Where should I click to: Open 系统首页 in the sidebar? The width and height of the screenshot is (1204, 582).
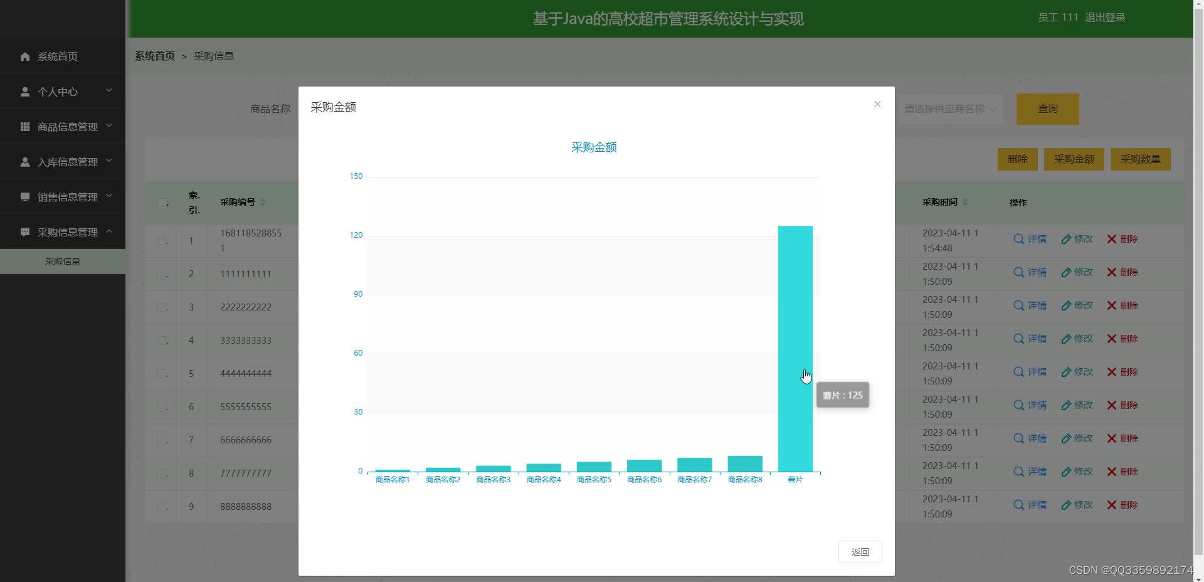[x=63, y=56]
